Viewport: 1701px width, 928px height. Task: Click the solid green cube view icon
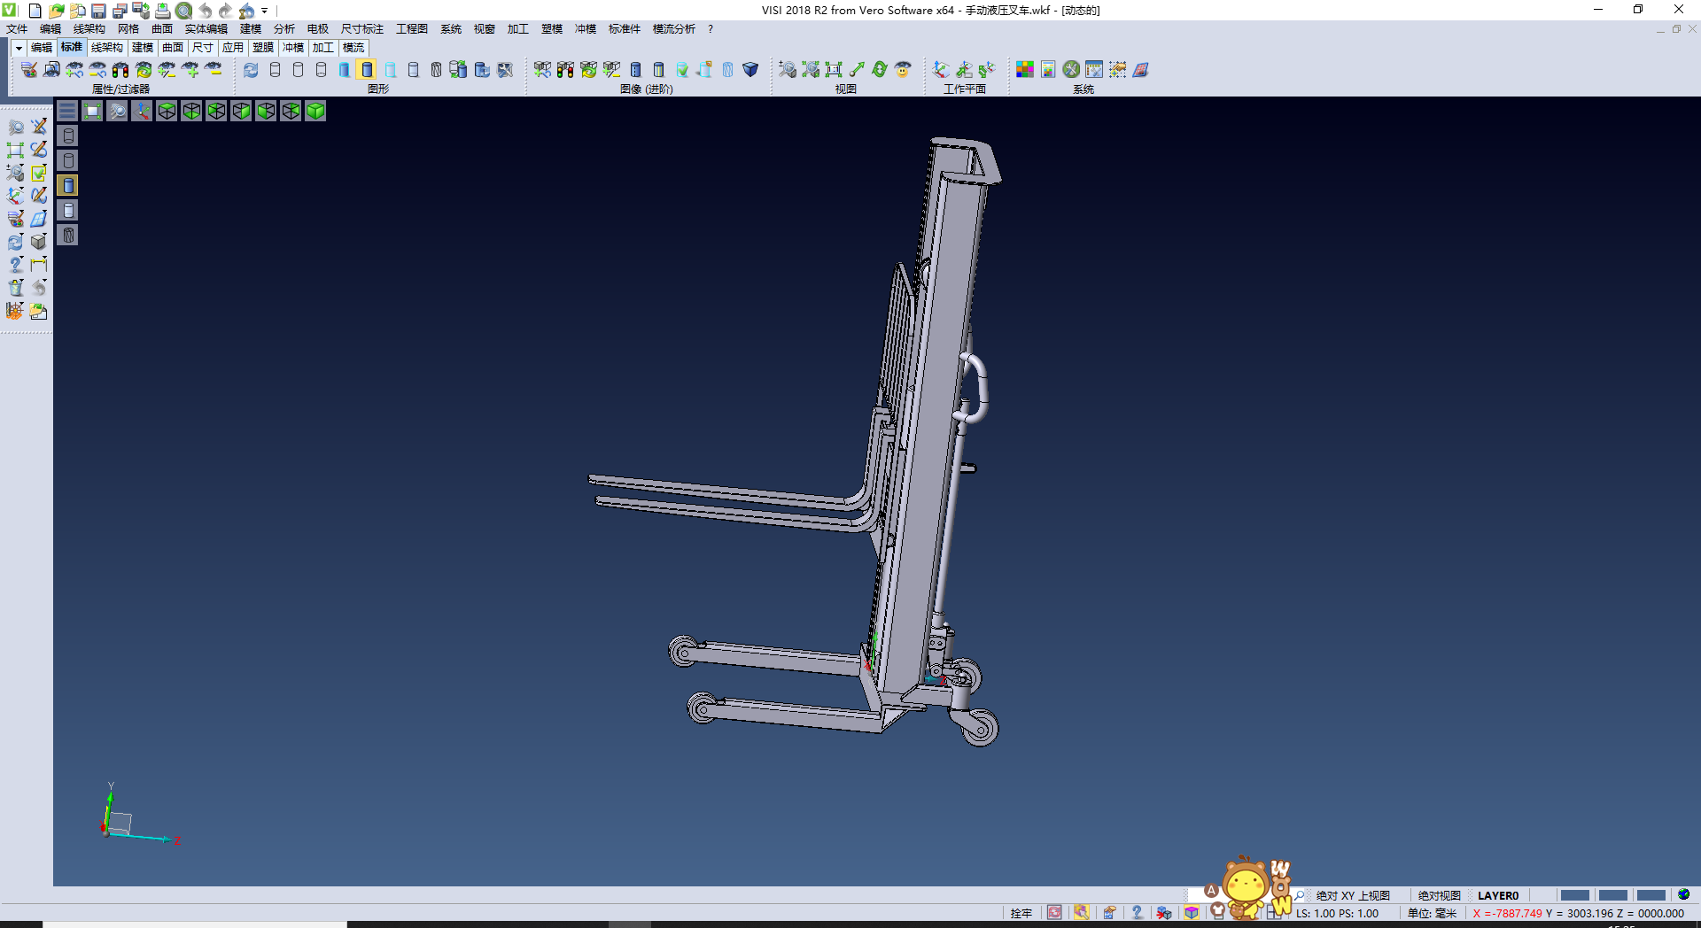pyautogui.click(x=315, y=111)
